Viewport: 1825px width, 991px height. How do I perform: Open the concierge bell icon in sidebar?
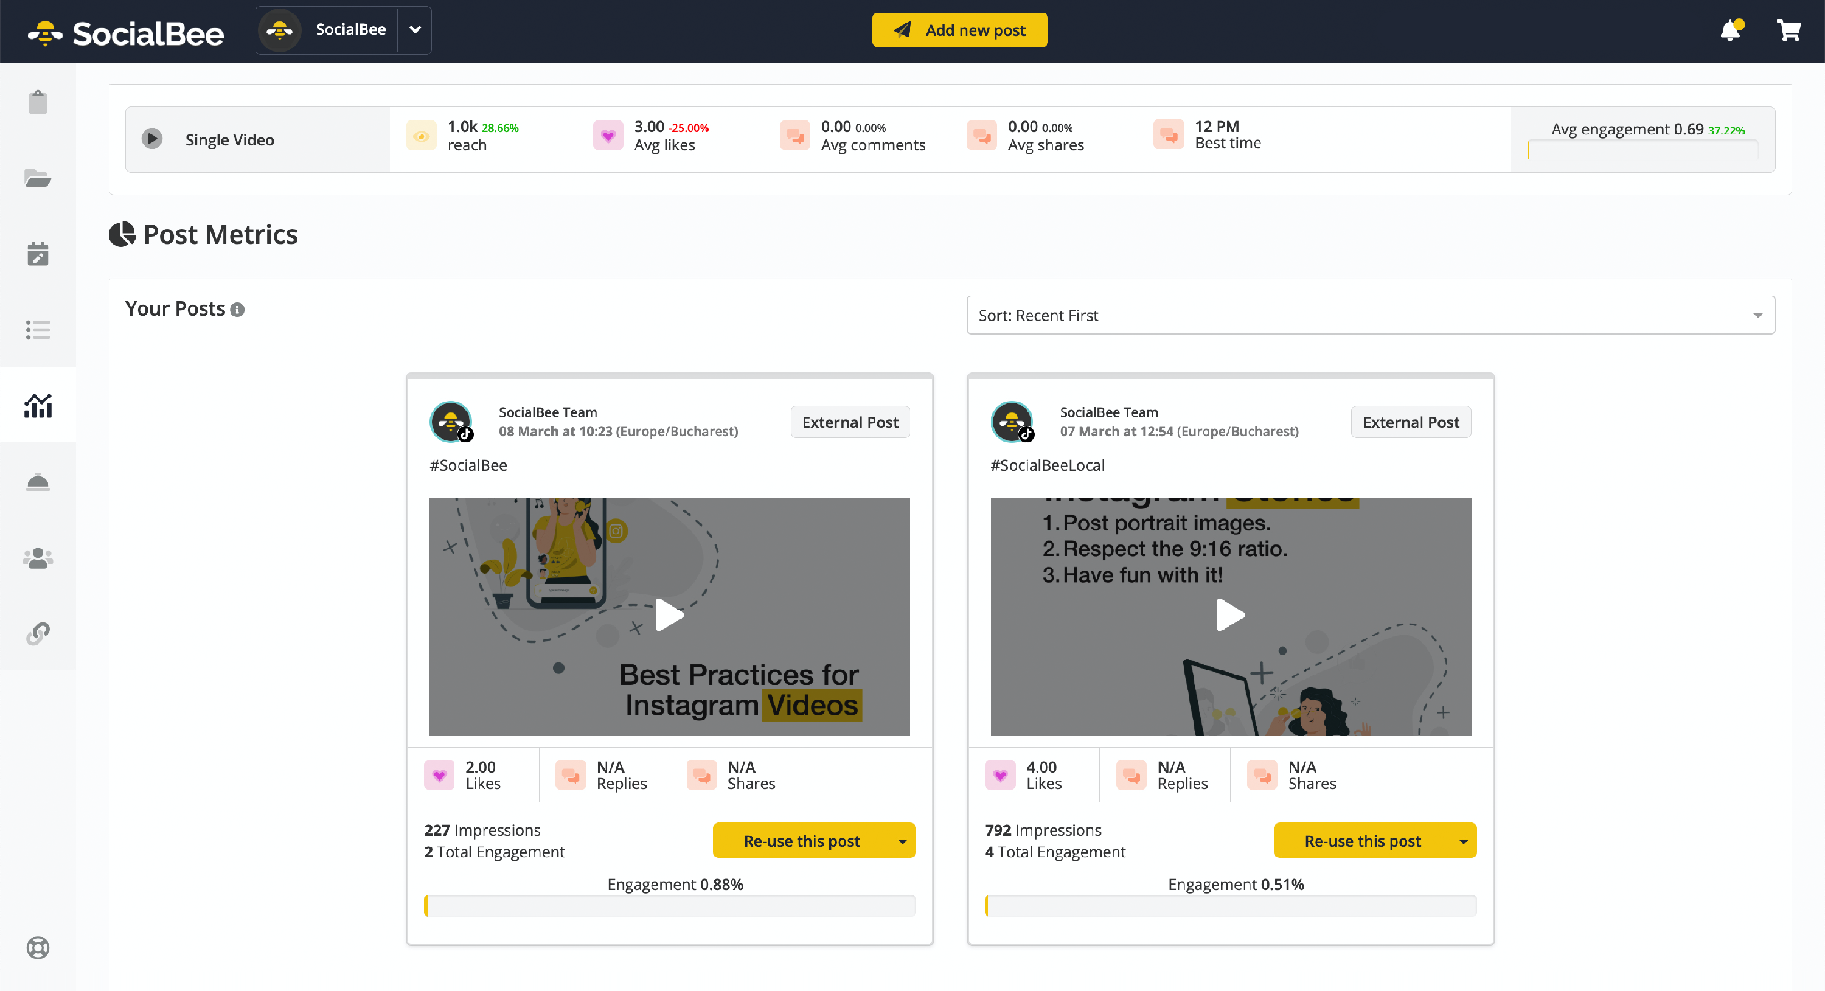click(38, 482)
